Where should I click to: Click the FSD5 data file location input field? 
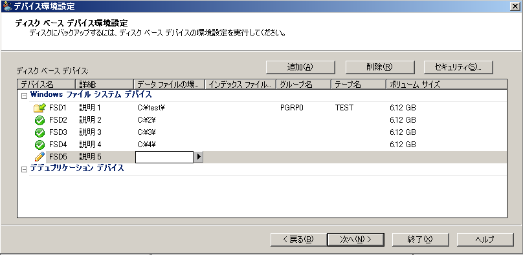pos(164,157)
